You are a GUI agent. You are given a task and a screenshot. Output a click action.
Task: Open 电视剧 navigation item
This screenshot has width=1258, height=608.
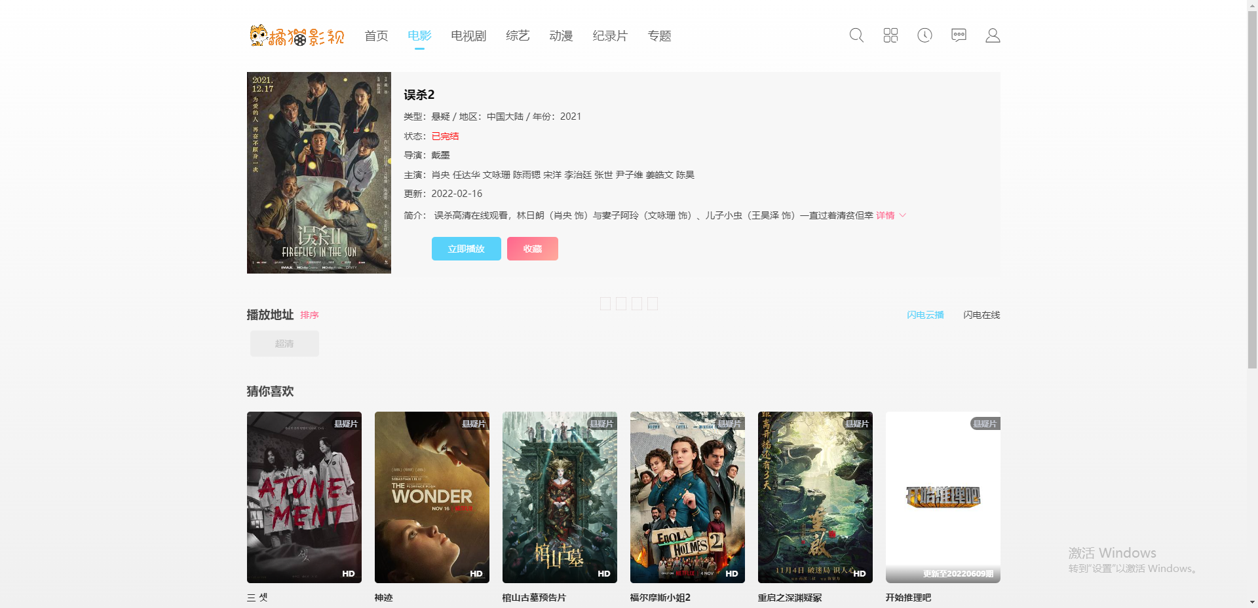coord(468,36)
